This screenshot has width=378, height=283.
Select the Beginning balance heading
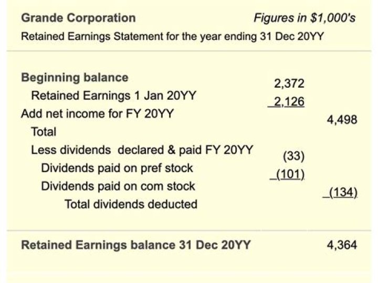point(74,78)
